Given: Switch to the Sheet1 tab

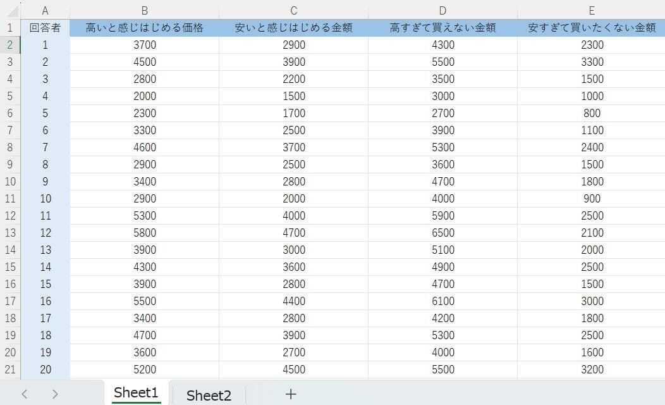Looking at the screenshot, I should click(x=136, y=394).
